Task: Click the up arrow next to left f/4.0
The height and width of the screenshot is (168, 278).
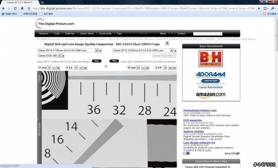Action: click(81, 68)
